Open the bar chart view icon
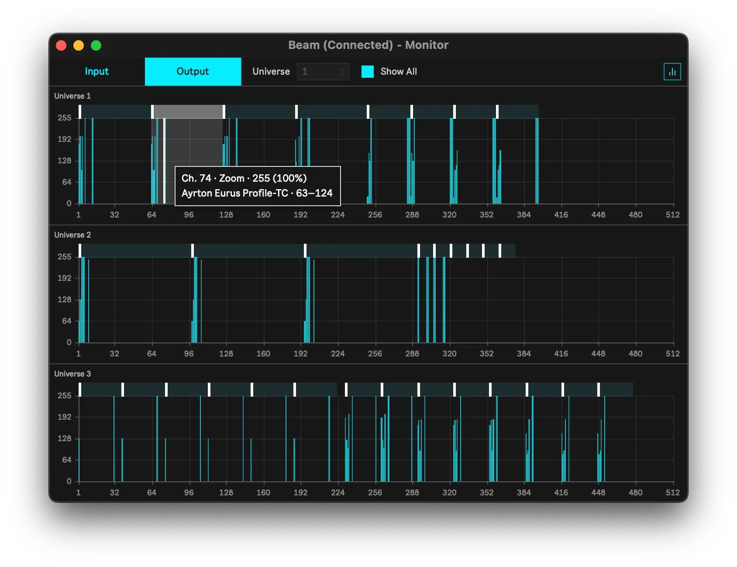The height and width of the screenshot is (567, 737). pyautogui.click(x=672, y=72)
